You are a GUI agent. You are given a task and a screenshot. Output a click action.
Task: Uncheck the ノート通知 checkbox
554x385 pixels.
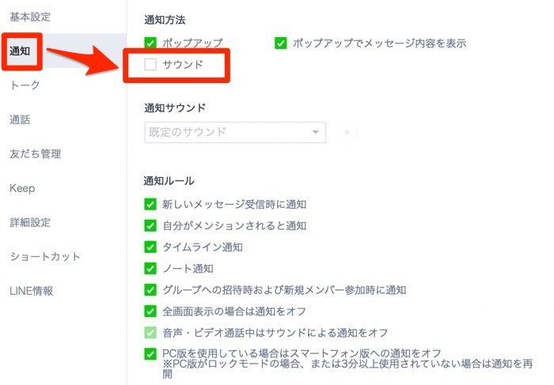click(150, 269)
